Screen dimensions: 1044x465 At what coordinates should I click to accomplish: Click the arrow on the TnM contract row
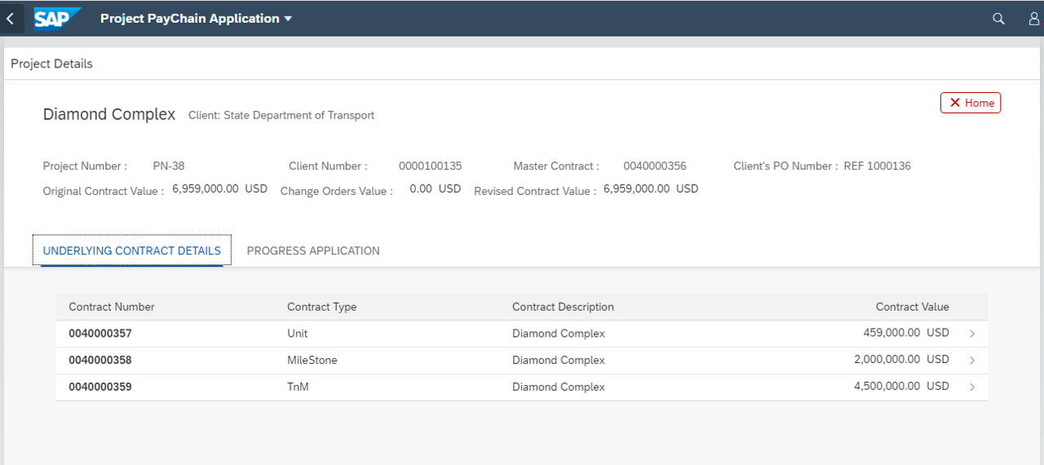coord(972,387)
